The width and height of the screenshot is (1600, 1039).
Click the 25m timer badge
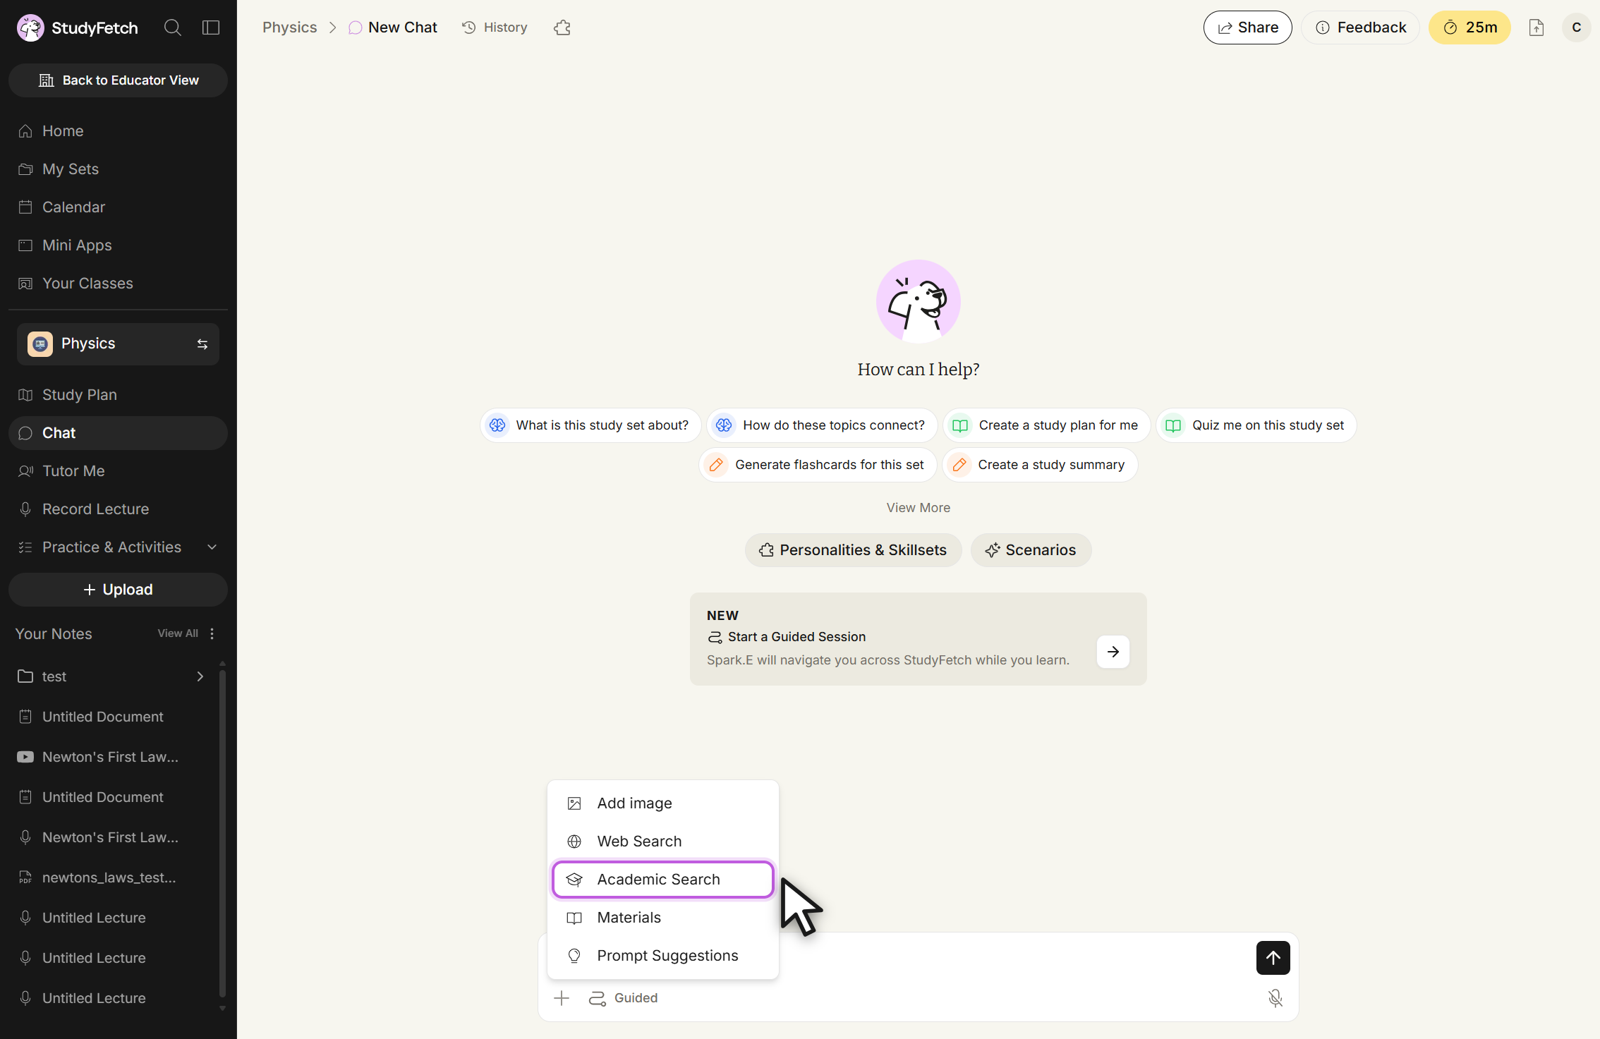(1469, 28)
